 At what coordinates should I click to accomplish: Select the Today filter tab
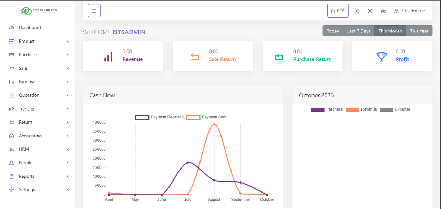333,31
